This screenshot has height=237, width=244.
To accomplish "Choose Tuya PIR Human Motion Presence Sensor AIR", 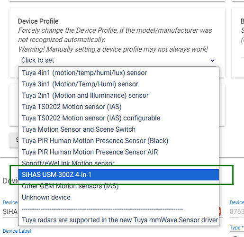I will (x=118, y=152).
